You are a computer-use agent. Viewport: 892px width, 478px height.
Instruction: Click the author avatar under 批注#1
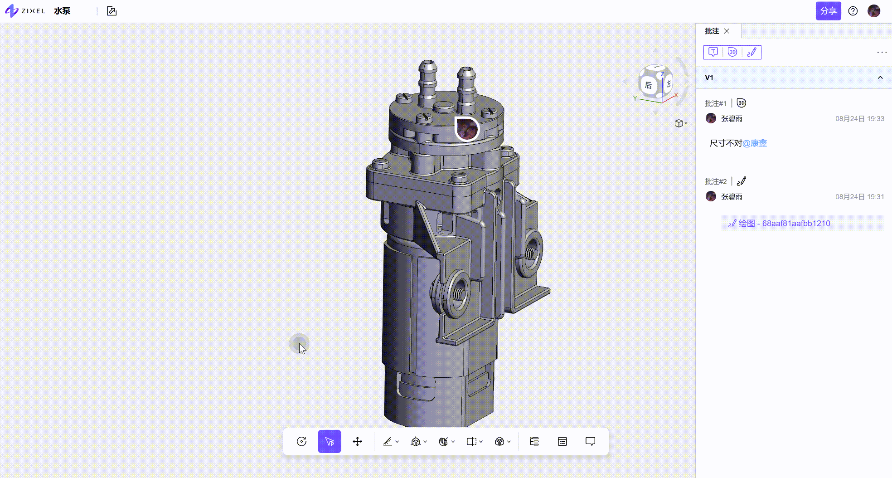(x=711, y=118)
